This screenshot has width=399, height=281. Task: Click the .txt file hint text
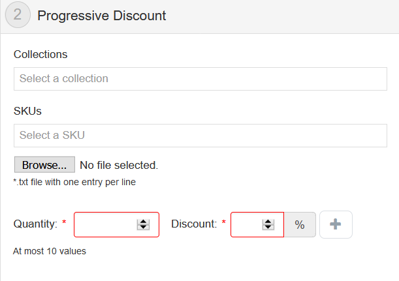coord(74,183)
